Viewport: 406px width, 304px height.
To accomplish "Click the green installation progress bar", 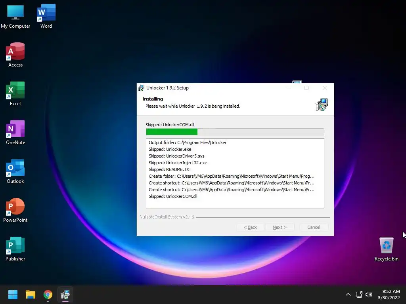I will 235,132.
